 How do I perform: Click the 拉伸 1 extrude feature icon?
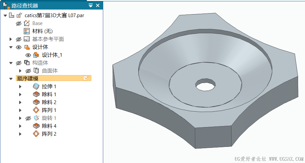point(36,87)
